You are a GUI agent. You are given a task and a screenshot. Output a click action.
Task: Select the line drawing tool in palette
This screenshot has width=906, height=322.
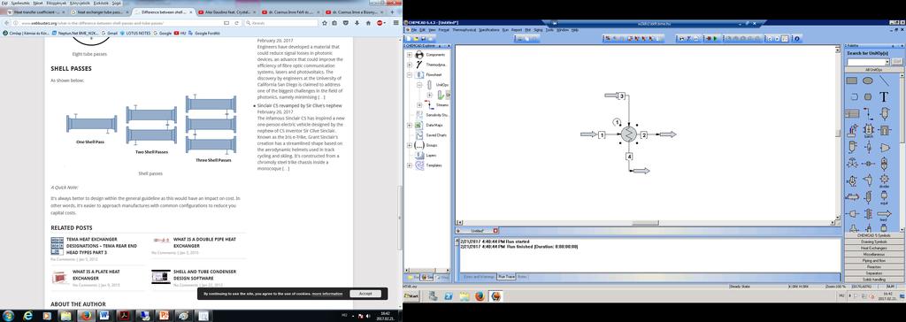pyautogui.click(x=884, y=80)
